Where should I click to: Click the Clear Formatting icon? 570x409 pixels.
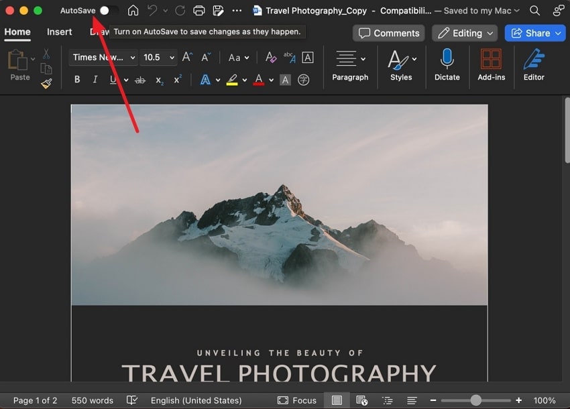coord(271,58)
